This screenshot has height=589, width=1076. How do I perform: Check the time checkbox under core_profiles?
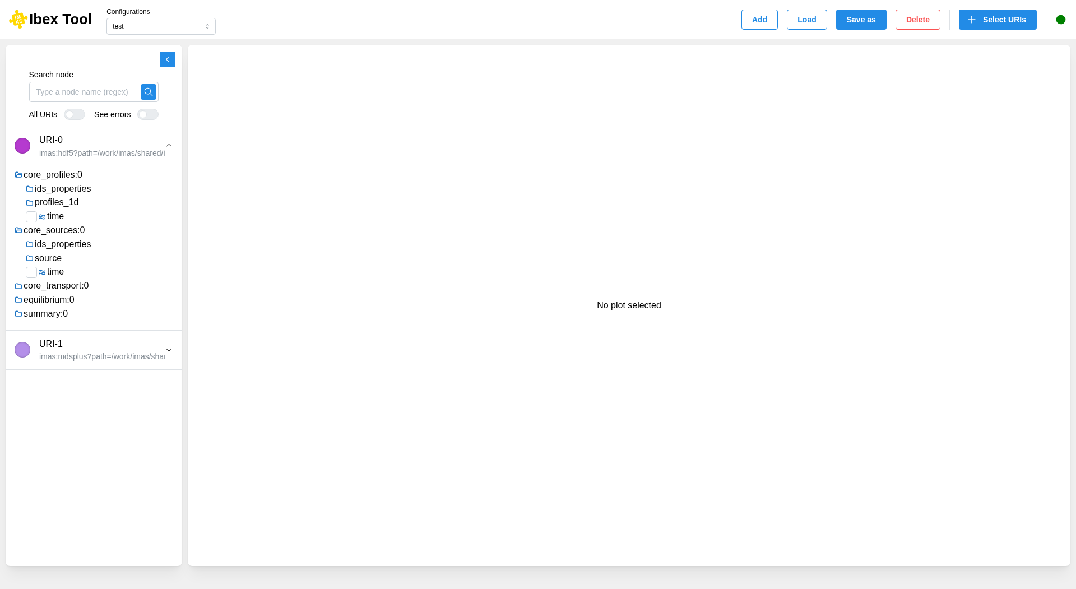pyautogui.click(x=31, y=216)
